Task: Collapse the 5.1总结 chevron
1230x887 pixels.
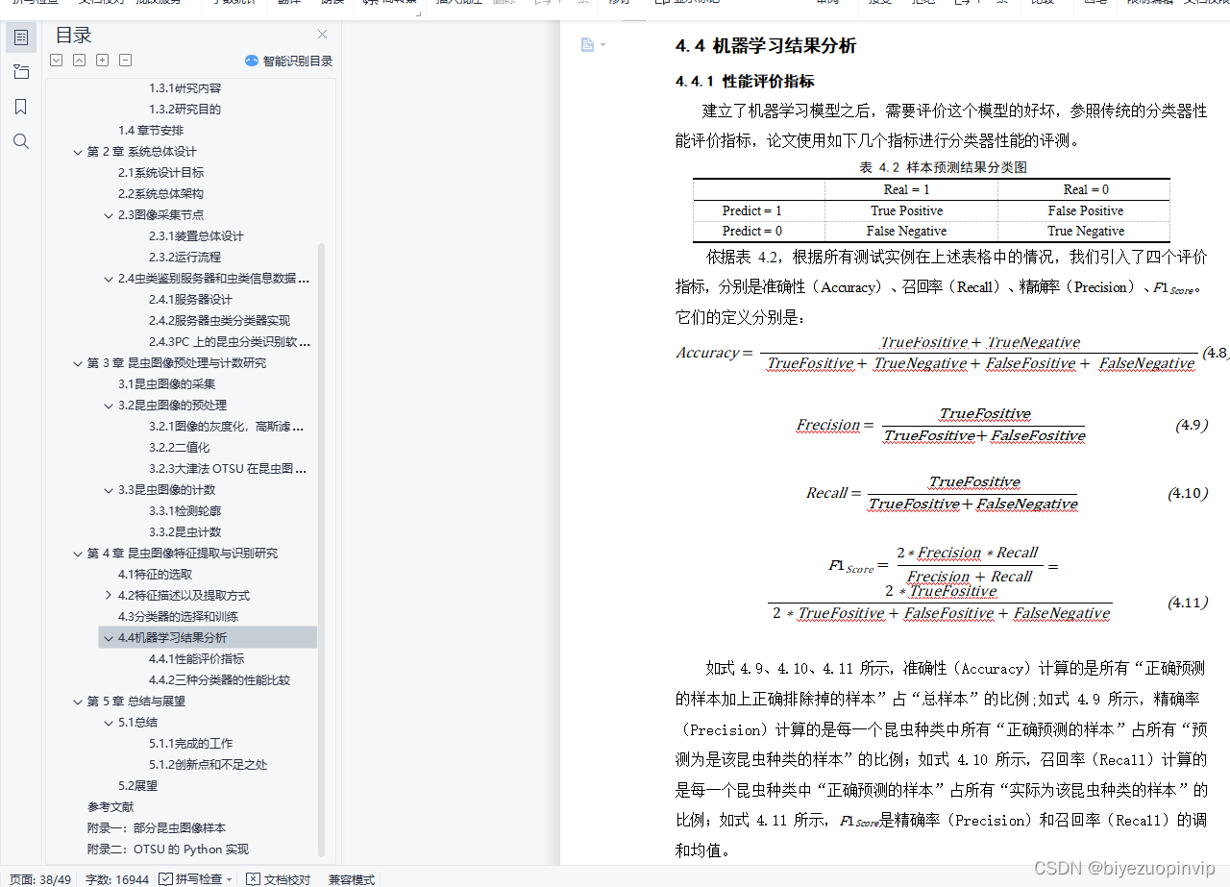Action: pyautogui.click(x=109, y=723)
